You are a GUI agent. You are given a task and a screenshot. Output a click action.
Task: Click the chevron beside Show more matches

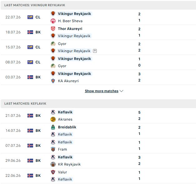click(121, 91)
